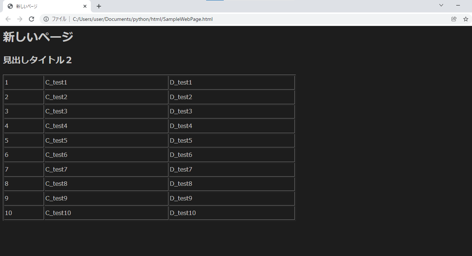Click table cell C_test8
Viewport: 472px width, 256px height.
click(x=106, y=184)
